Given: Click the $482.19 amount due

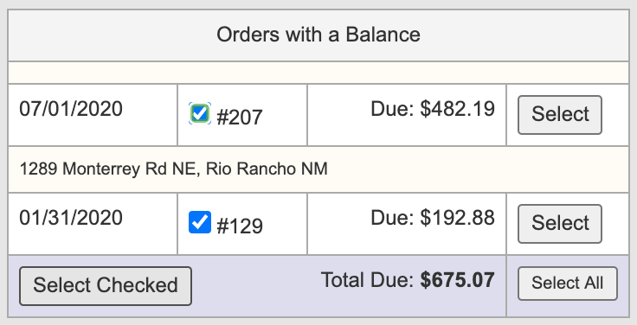Looking at the screenshot, I should 458,109.
